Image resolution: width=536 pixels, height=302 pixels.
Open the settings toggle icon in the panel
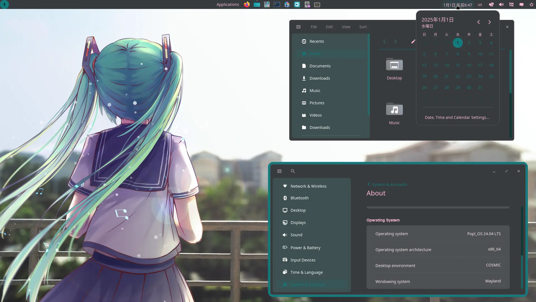[297, 4]
